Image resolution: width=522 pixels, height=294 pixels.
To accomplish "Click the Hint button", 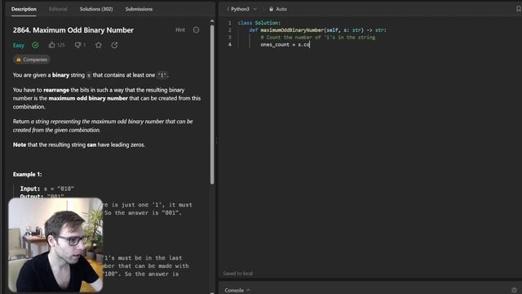I will coord(180,29).
